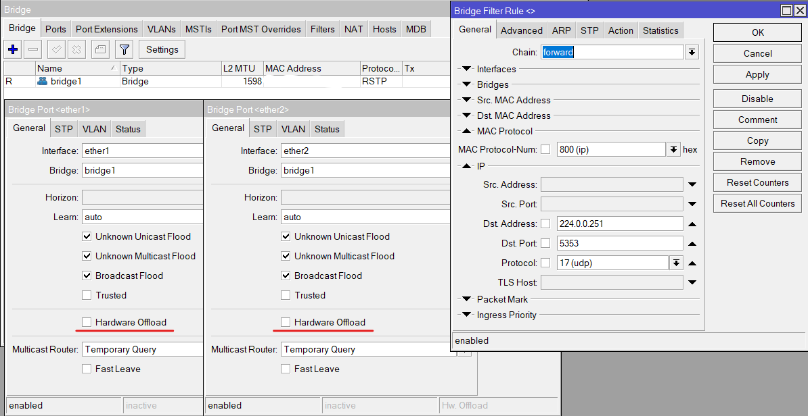Toggle Unknown Unicast Flood for ether2
Viewport: 808px width, 416px height.
pyautogui.click(x=286, y=237)
